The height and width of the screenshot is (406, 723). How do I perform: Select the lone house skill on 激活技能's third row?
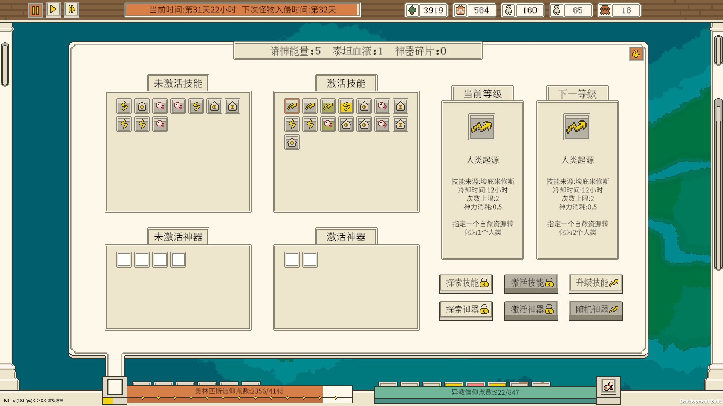[x=292, y=143]
